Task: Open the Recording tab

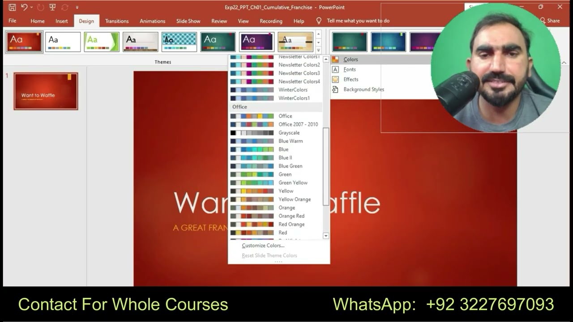Action: [x=271, y=21]
